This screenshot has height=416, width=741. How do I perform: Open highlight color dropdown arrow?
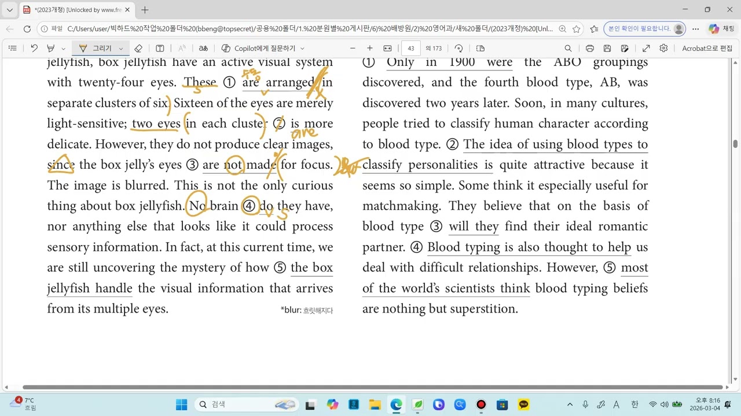pyautogui.click(x=63, y=49)
